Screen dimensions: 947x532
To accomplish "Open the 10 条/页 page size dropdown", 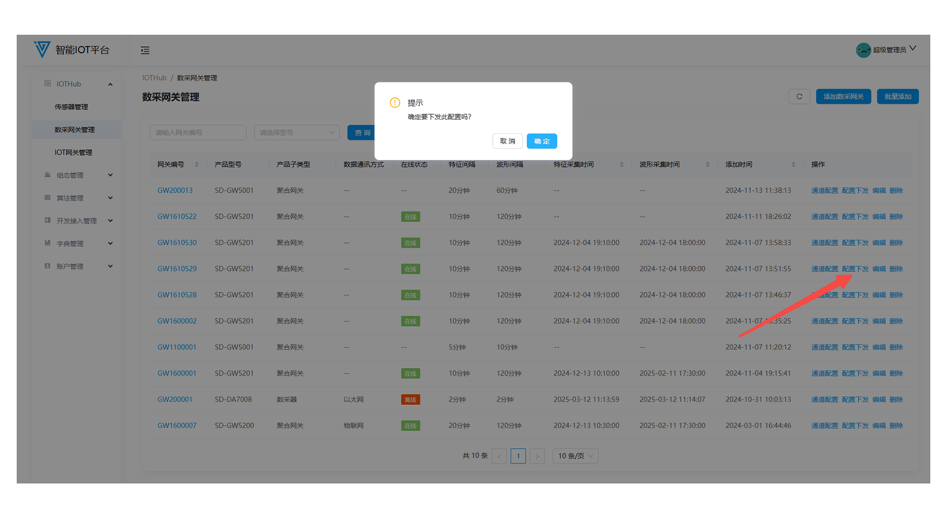I will coord(575,456).
